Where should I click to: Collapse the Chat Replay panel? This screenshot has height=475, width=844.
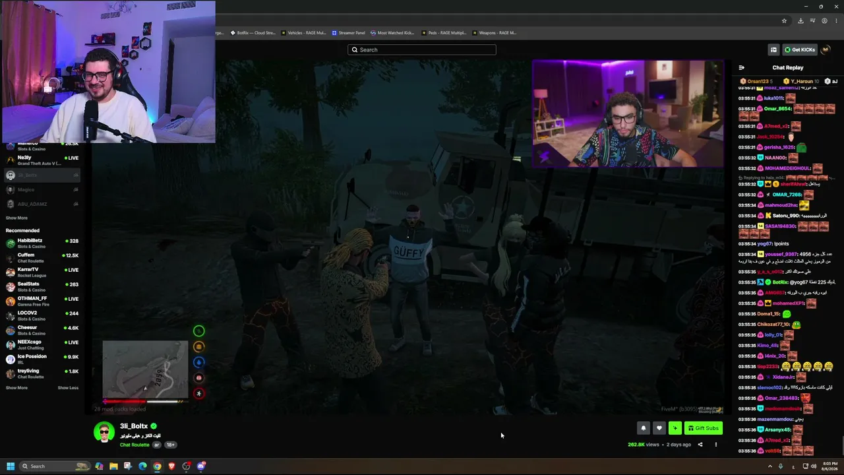click(742, 67)
